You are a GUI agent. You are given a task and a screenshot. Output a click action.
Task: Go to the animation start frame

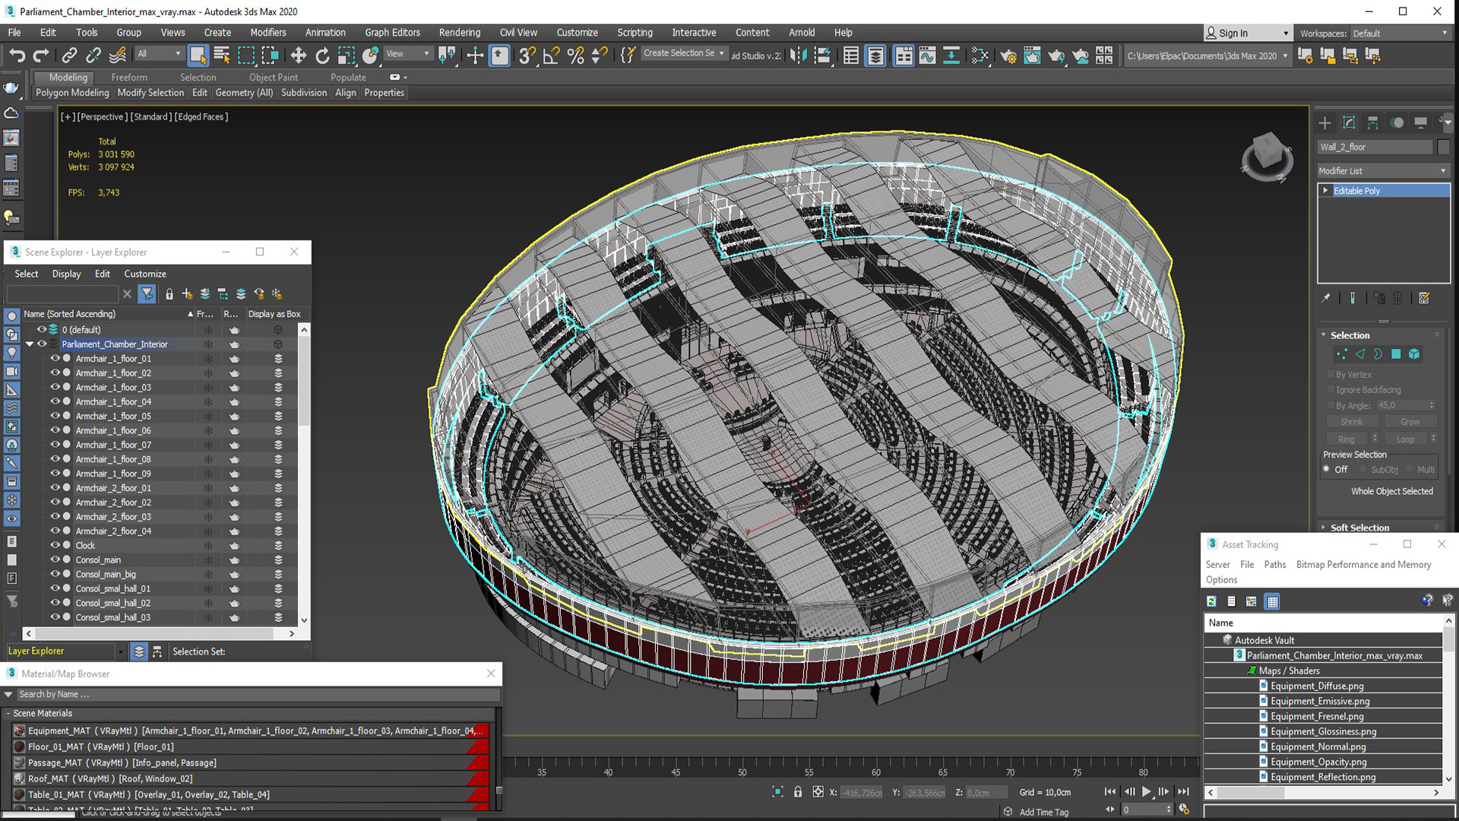click(1110, 792)
